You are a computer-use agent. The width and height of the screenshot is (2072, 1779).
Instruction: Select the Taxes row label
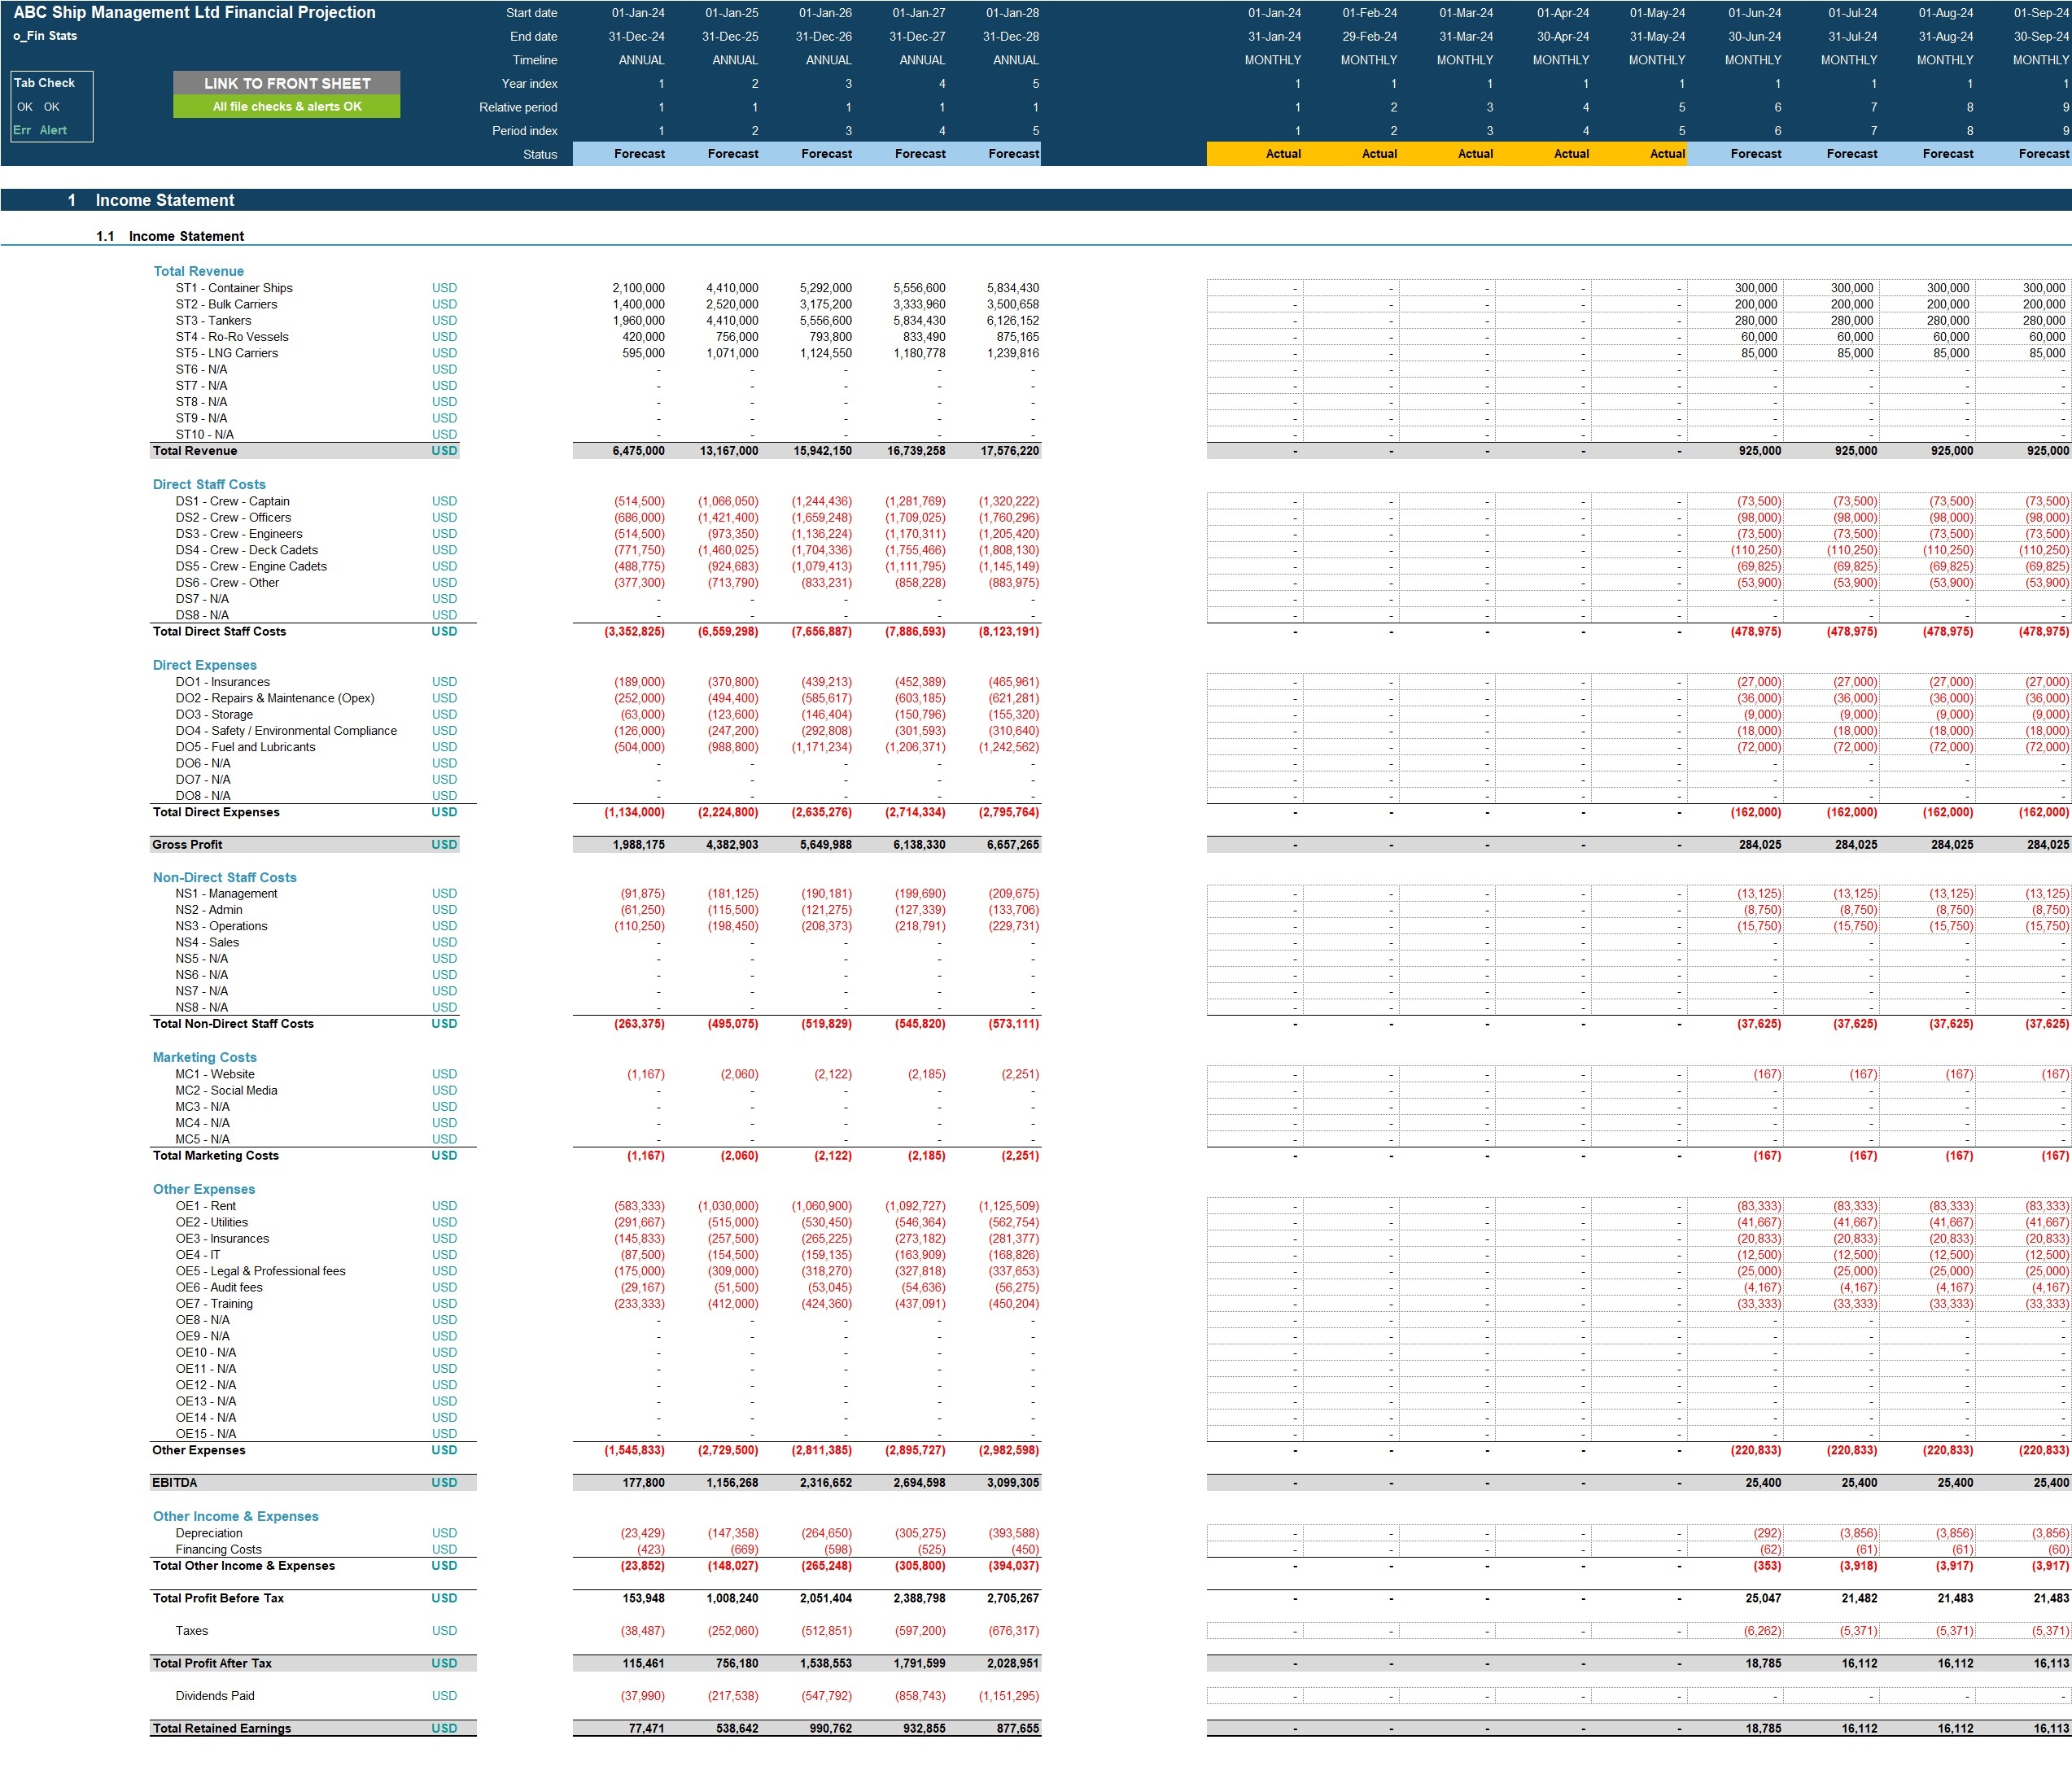click(192, 1631)
